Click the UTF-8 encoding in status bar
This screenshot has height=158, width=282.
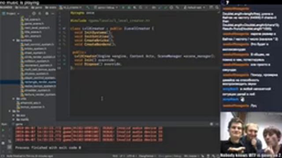pyautogui.click(x=131, y=156)
